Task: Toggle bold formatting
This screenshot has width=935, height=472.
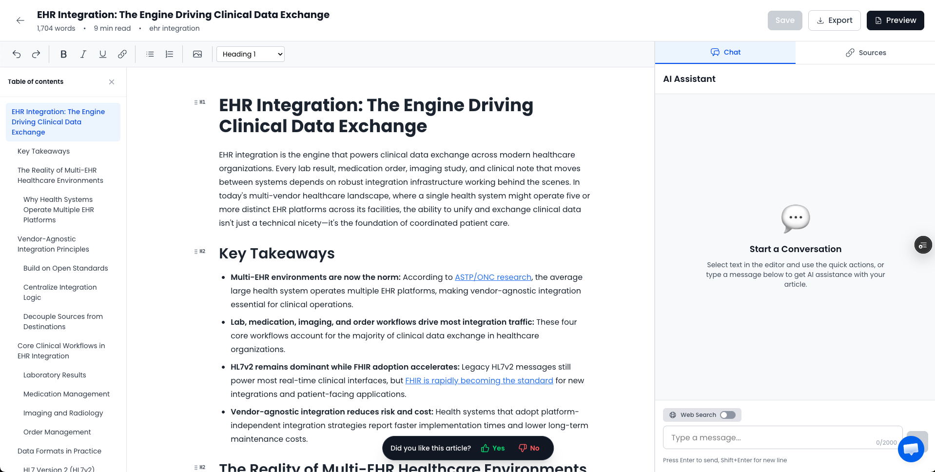Action: coord(63,54)
